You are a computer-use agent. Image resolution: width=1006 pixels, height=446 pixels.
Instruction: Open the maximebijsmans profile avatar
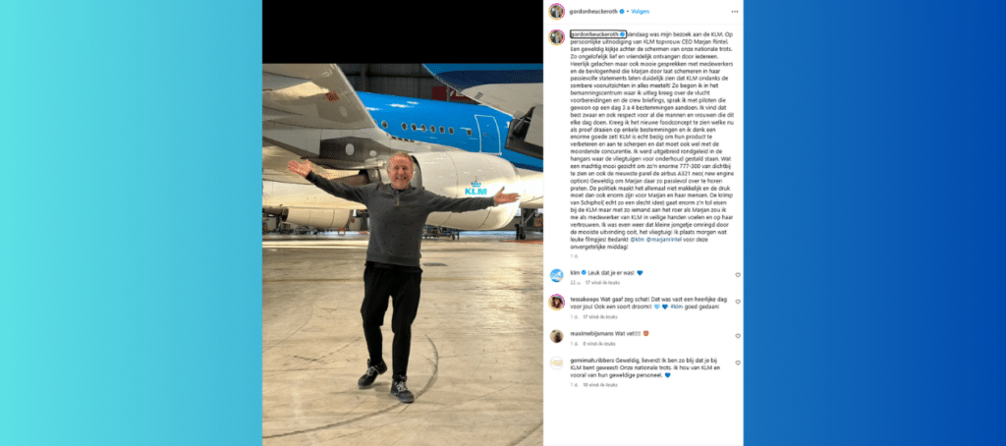pos(556,336)
